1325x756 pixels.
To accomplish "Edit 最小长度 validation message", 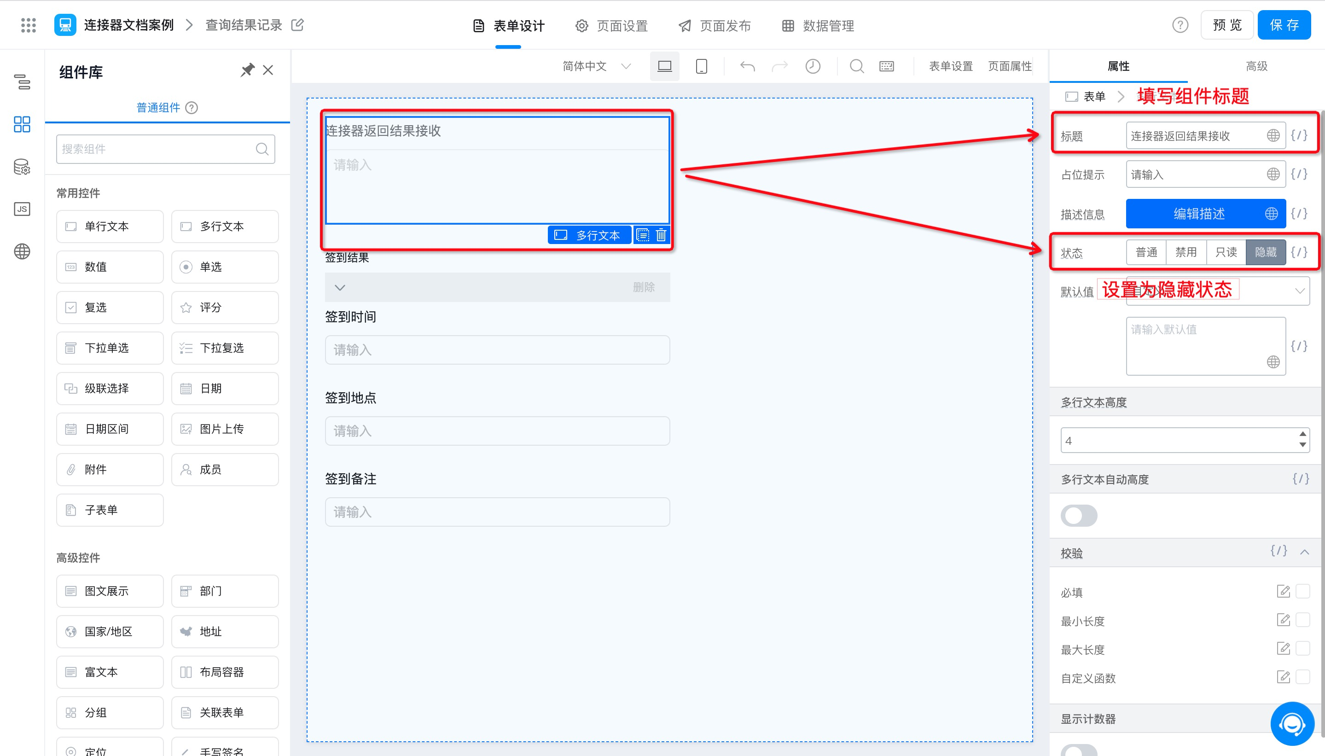I will [x=1283, y=619].
